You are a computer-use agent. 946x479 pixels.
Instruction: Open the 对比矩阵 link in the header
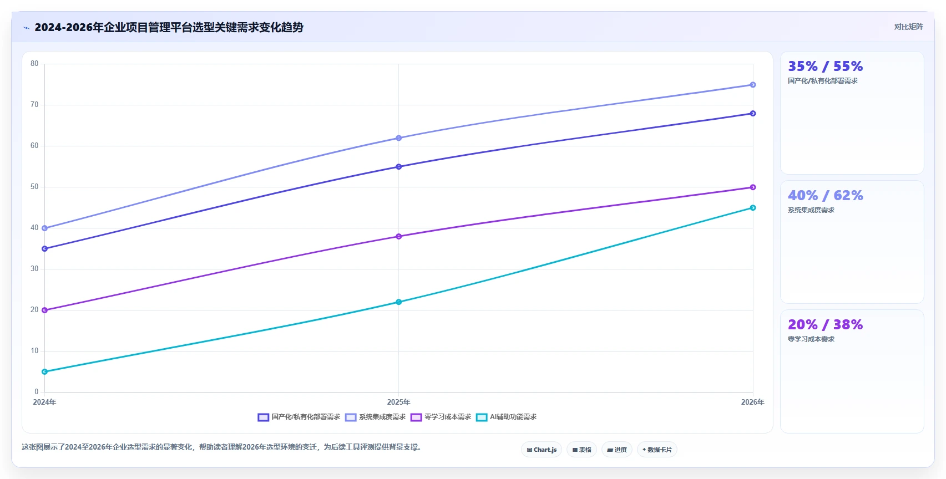click(908, 27)
